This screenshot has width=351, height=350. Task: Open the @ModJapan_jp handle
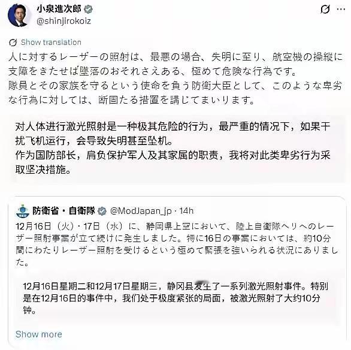(141, 211)
